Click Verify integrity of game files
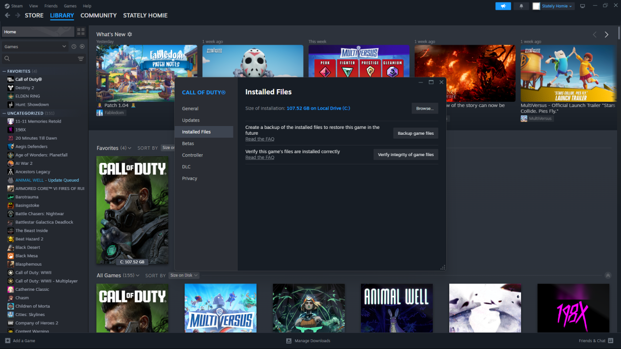This screenshot has height=349, width=621. coord(406,155)
